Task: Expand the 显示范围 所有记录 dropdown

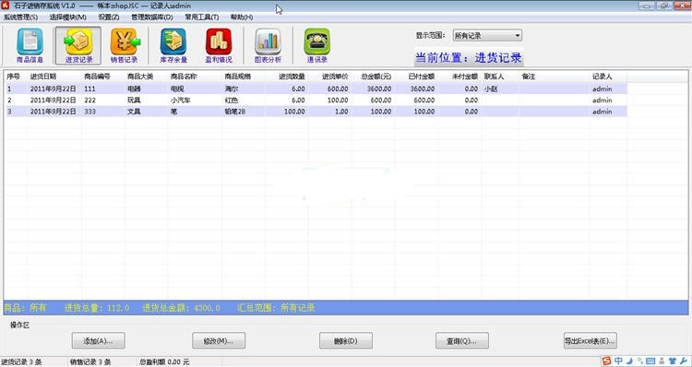Action: (x=487, y=36)
